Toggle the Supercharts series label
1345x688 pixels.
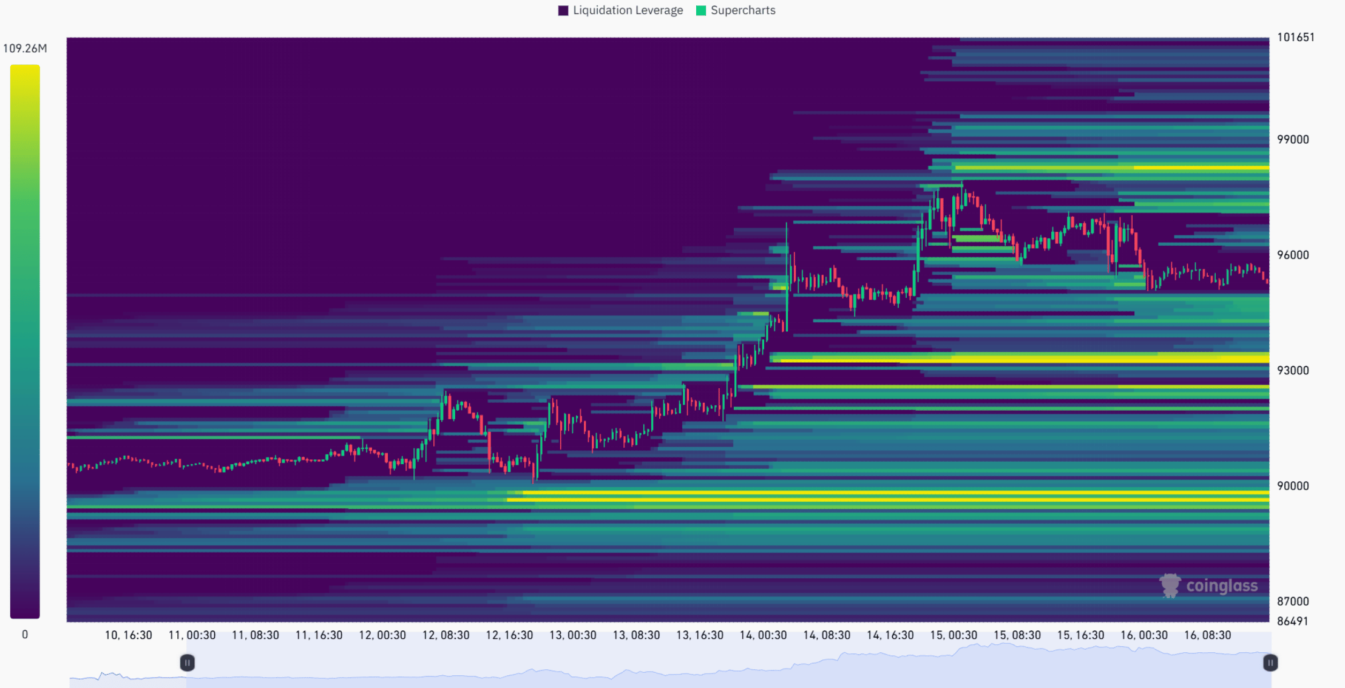[x=743, y=10]
